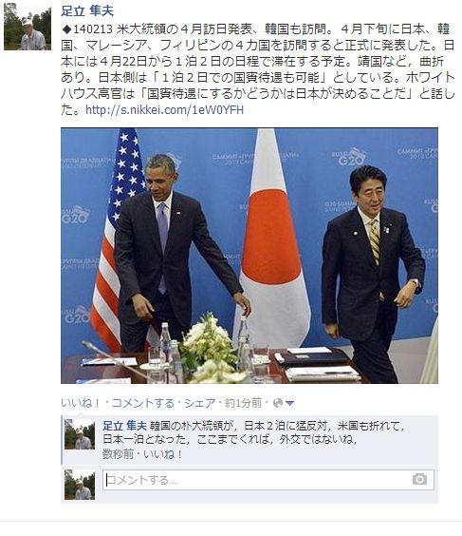Click the camera icon to attach a photo
Viewport: 462px width, 536px height.
coord(419,479)
